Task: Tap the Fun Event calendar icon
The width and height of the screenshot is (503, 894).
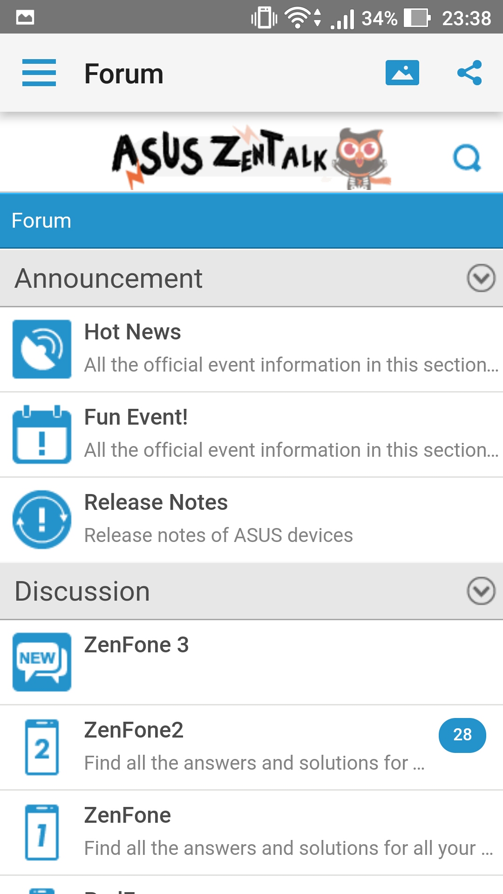Action: point(42,434)
